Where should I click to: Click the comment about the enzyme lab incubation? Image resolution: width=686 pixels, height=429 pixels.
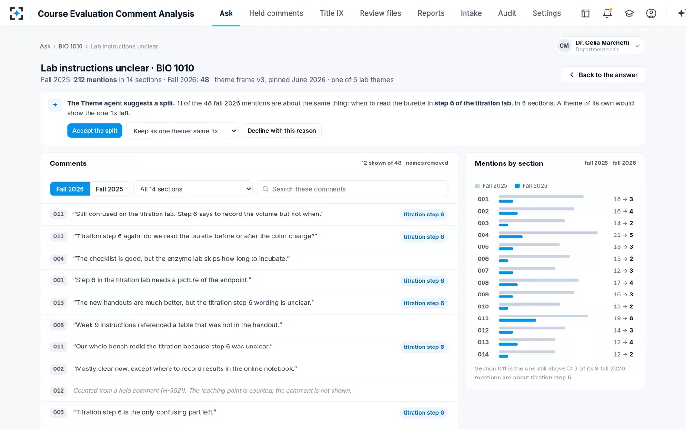click(x=249, y=259)
